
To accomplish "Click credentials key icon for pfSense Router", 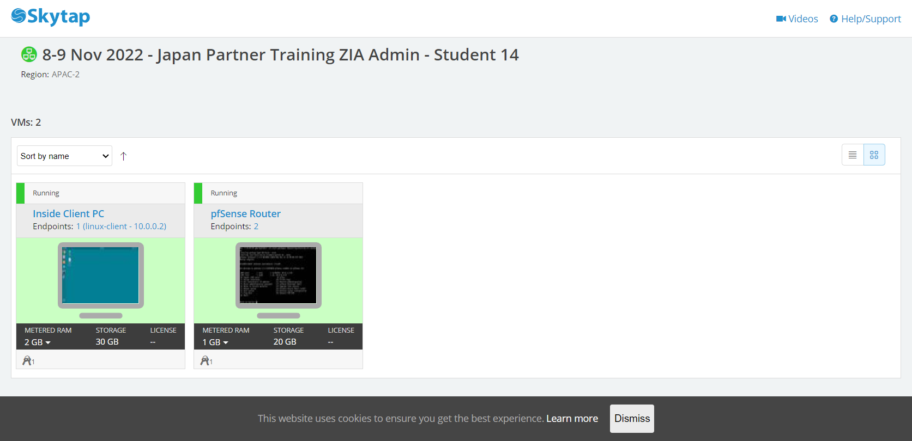I will point(206,360).
